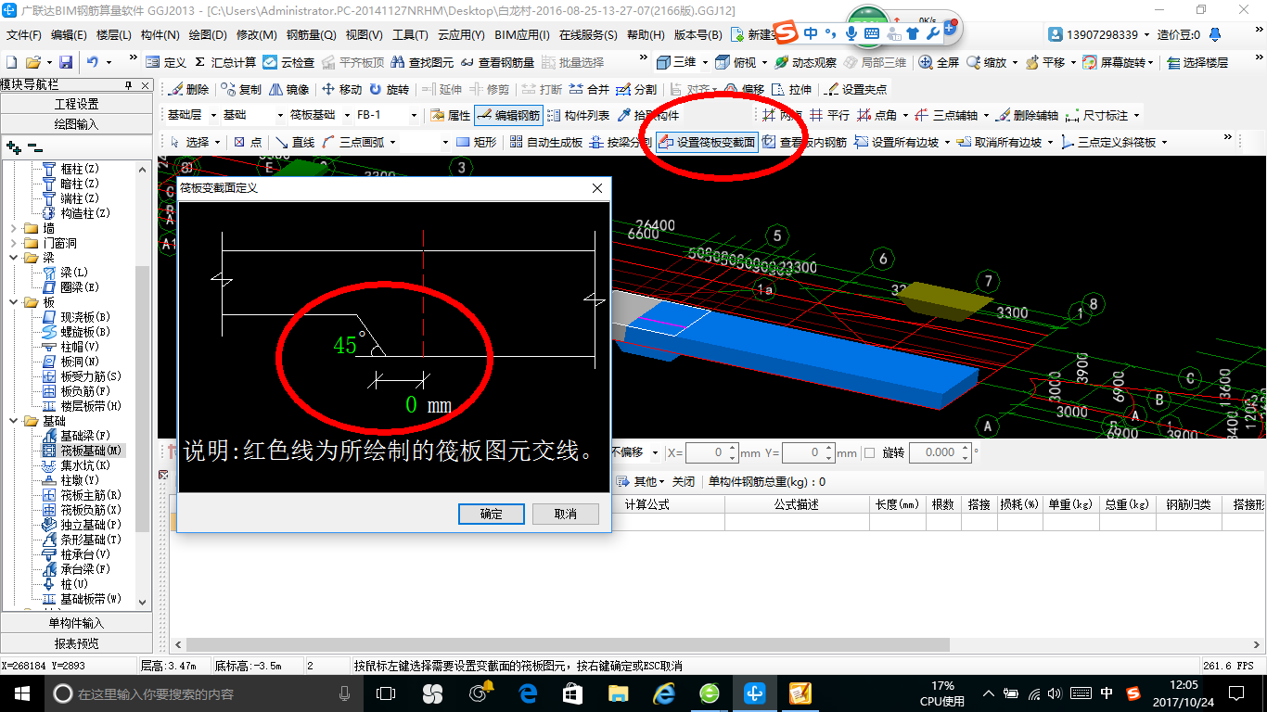Run 汇总计算 summary calculation
The height and width of the screenshot is (712, 1267).
(225, 62)
